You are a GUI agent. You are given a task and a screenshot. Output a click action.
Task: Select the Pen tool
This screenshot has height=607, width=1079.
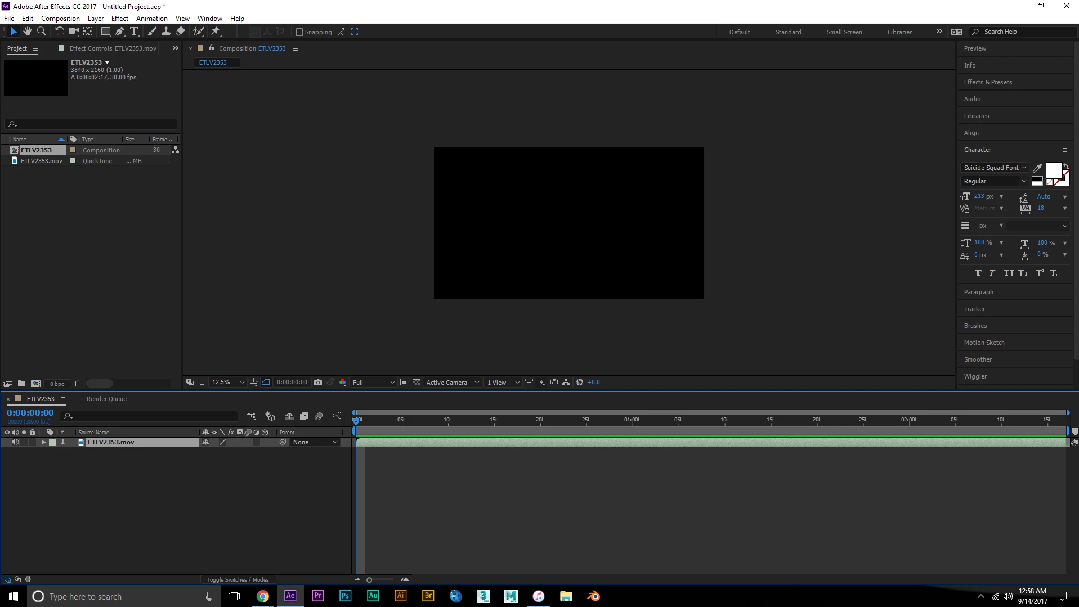(x=119, y=32)
